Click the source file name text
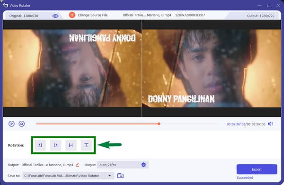Viewport: 284px width, 185px height. pyautogui.click(x=147, y=15)
